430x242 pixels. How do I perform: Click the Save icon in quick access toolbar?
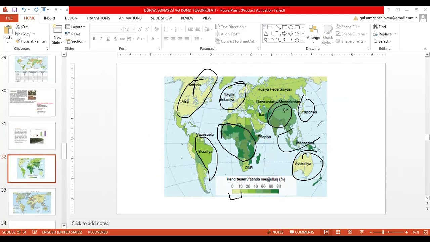14,10
